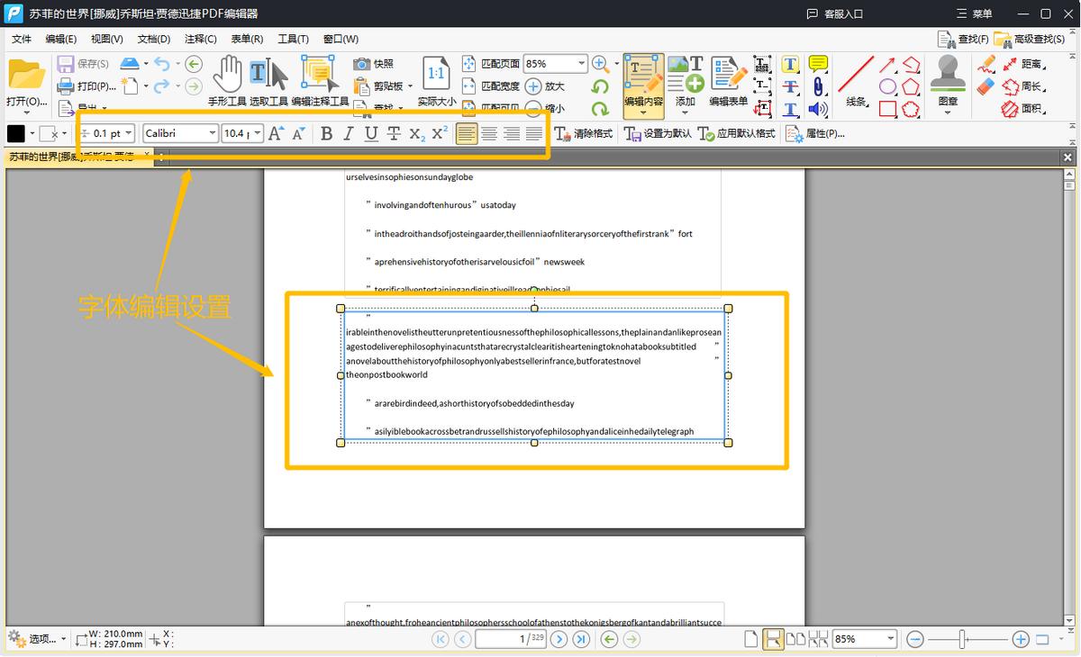
Task: Click the 属性(P)... properties button
Action: 815,134
